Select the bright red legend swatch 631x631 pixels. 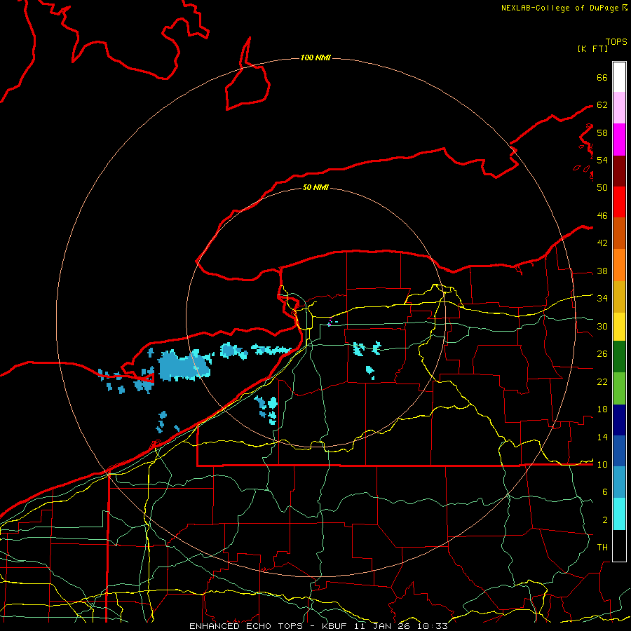coord(619,202)
